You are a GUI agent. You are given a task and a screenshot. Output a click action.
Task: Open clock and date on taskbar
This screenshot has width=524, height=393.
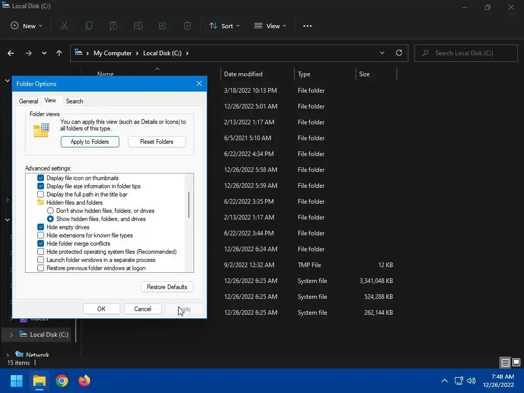[498, 381]
